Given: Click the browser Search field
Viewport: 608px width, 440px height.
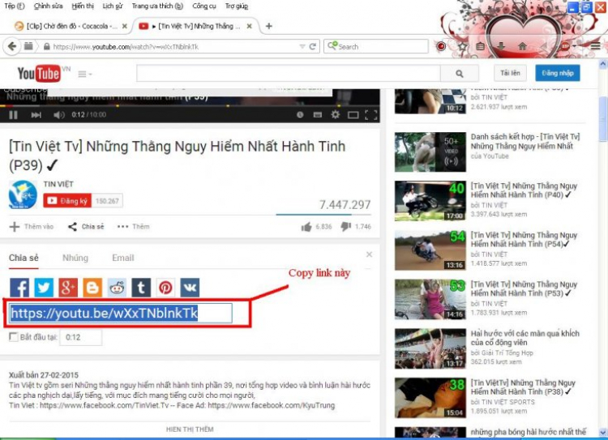Looking at the screenshot, I should coord(376,46).
